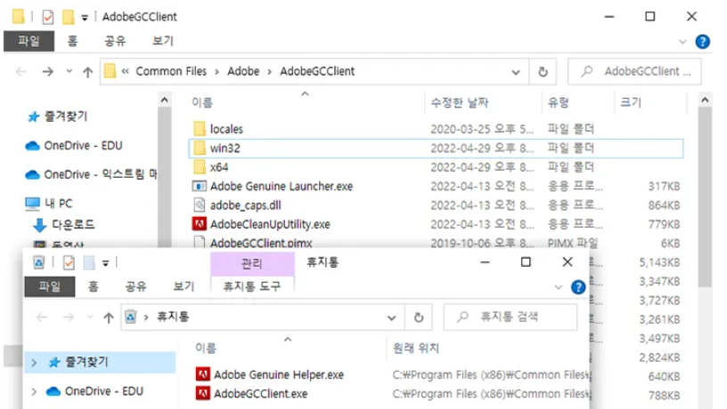Open the 관리 tab in Recycle Bin window
This screenshot has width=727, height=409.
(252, 264)
